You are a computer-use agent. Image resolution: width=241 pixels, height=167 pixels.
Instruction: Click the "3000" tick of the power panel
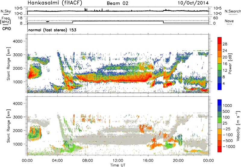click(x=17, y=55)
